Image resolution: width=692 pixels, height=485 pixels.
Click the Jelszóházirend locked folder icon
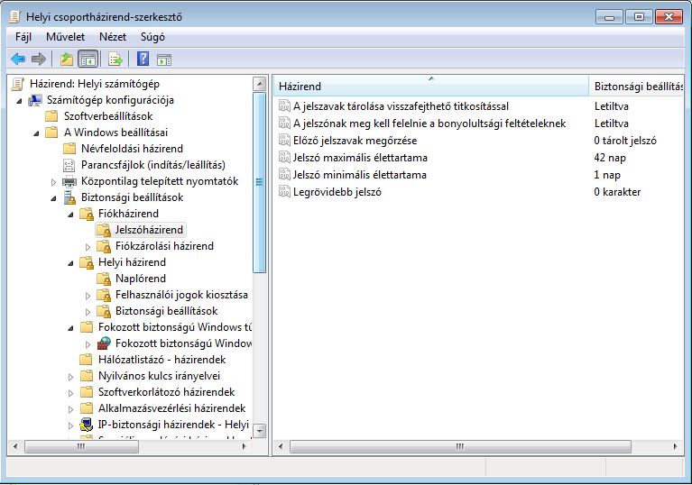(104, 230)
